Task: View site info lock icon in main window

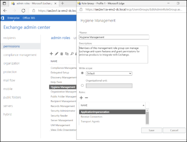Action: tap(34, 10)
